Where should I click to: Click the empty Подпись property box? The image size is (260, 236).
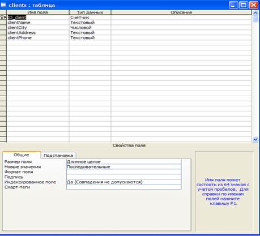point(124,177)
